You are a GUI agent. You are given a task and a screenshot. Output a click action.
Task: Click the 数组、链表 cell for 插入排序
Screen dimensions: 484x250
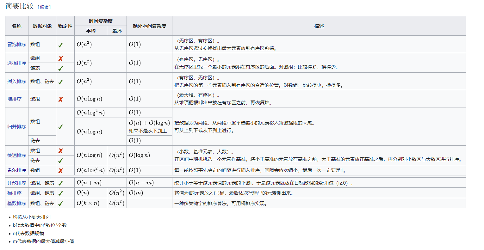[42, 81]
